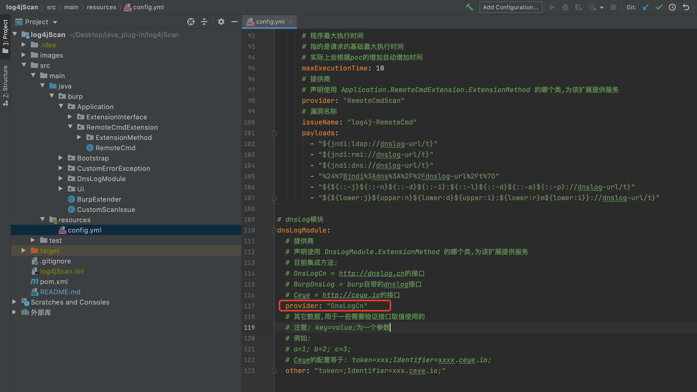This screenshot has width=697, height=392.
Task: Click the Add Configuration button
Action: (x=511, y=7)
